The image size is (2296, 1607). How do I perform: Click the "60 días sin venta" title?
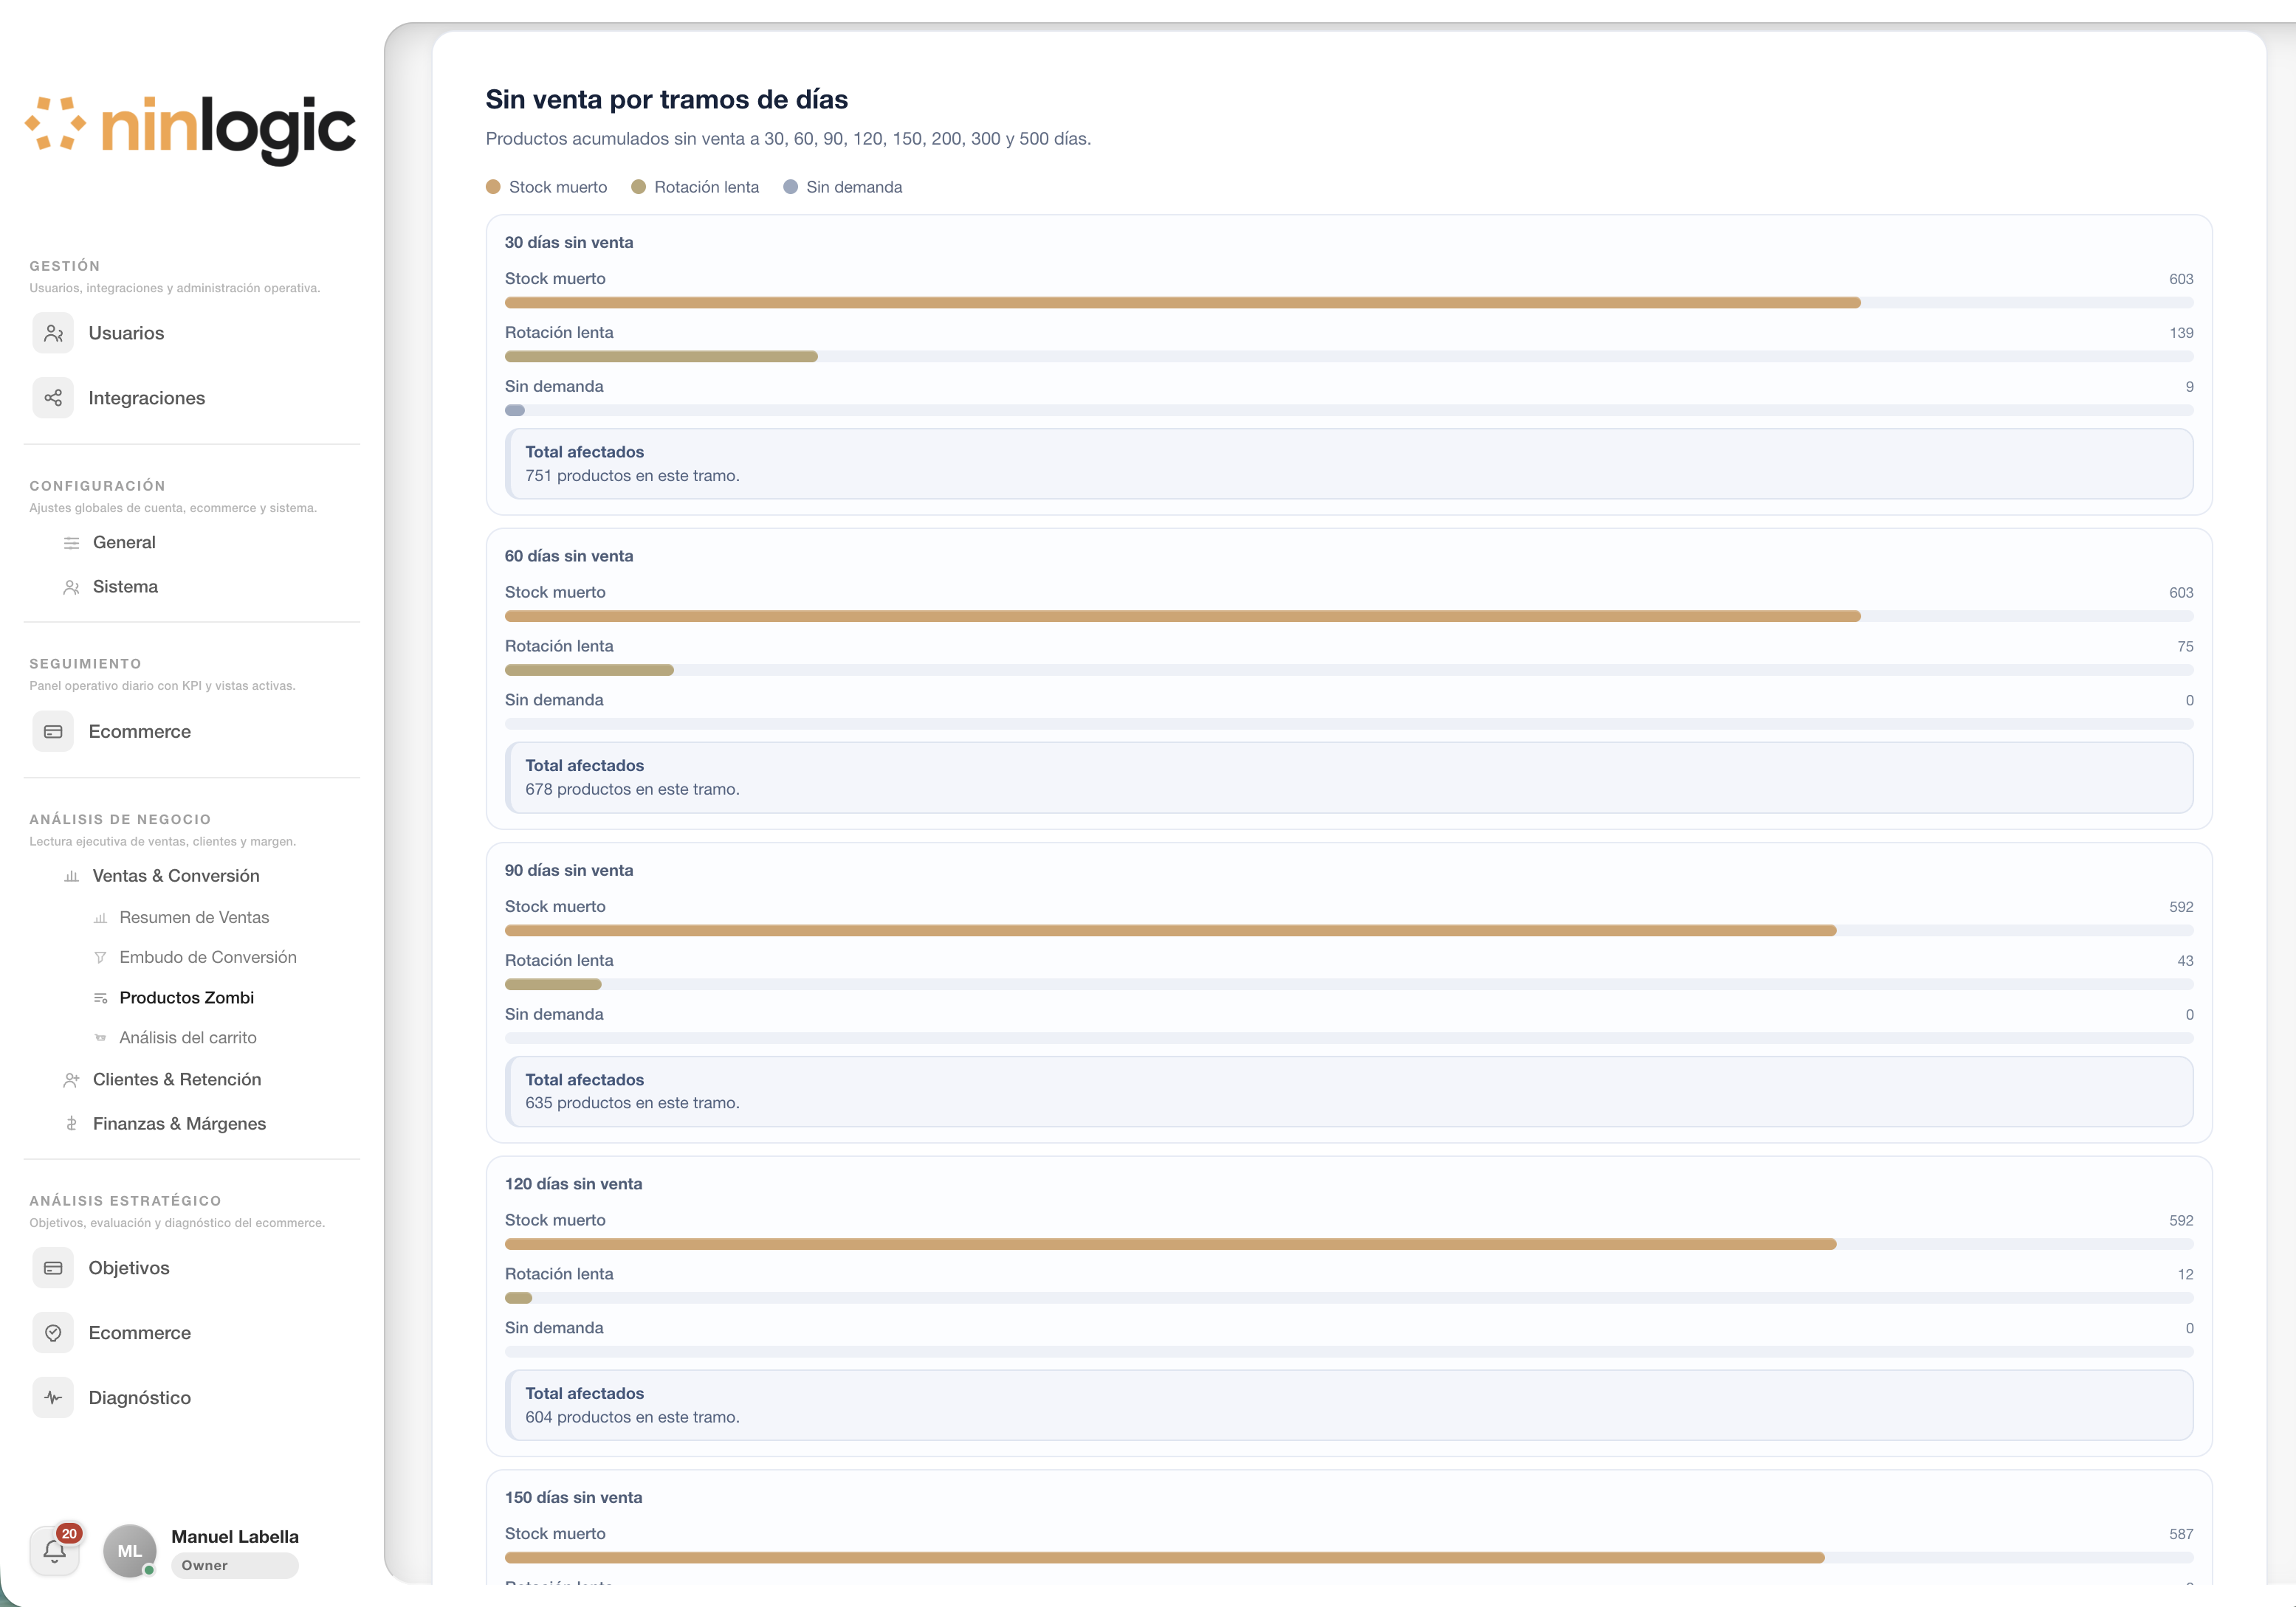pos(569,556)
